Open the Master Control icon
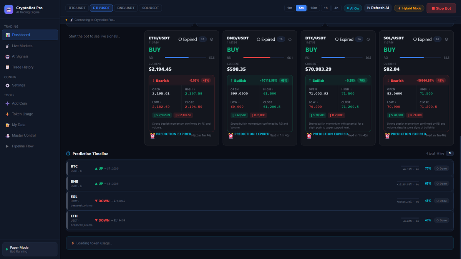461x259 pixels. click(x=8, y=135)
